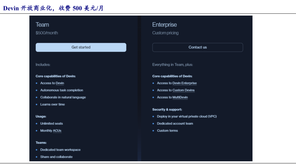296x165 pixels.
Task: Click Collaborate in natural language item
Action: pos(63,97)
